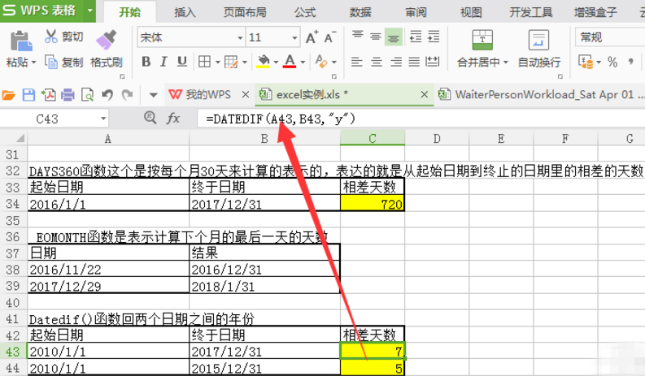The width and height of the screenshot is (645, 376).
Task: Click the Copy icon
Action: [51, 62]
